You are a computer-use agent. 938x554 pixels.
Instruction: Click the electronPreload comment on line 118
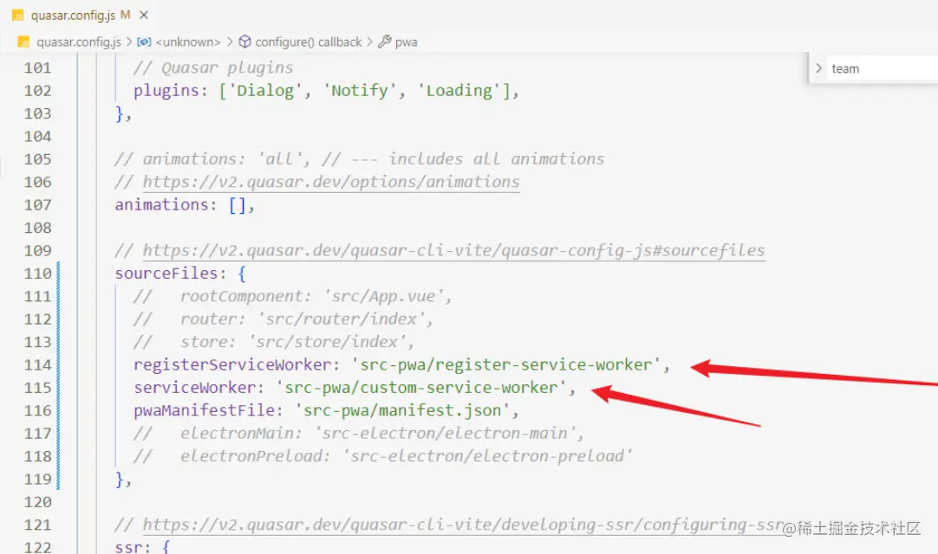383,456
